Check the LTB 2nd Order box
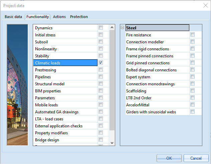 click(192, 98)
